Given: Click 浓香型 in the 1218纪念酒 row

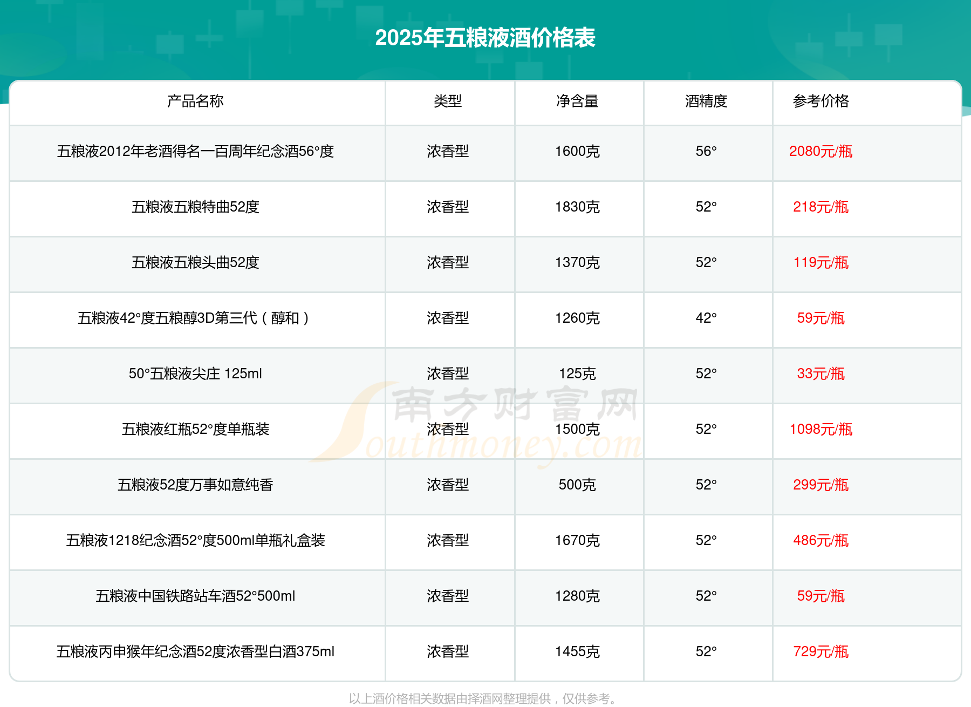Looking at the screenshot, I should coord(448,540).
